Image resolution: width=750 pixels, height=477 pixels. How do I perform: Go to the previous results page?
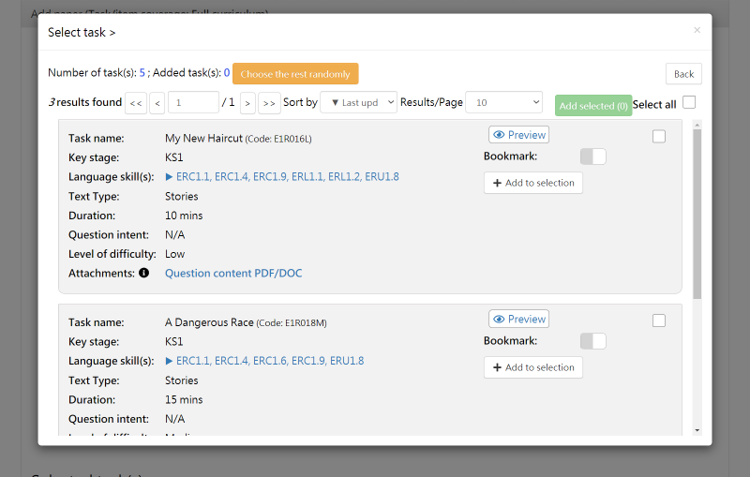click(x=157, y=103)
